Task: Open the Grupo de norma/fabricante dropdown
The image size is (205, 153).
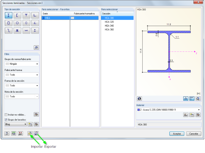Action: coord(22,64)
